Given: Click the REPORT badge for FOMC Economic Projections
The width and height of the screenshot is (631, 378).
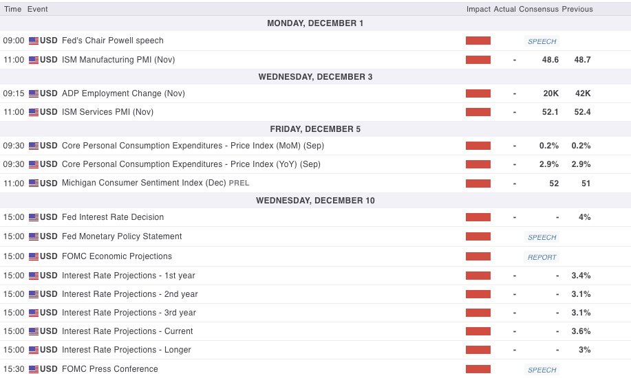Looking at the screenshot, I should pyautogui.click(x=542, y=257).
